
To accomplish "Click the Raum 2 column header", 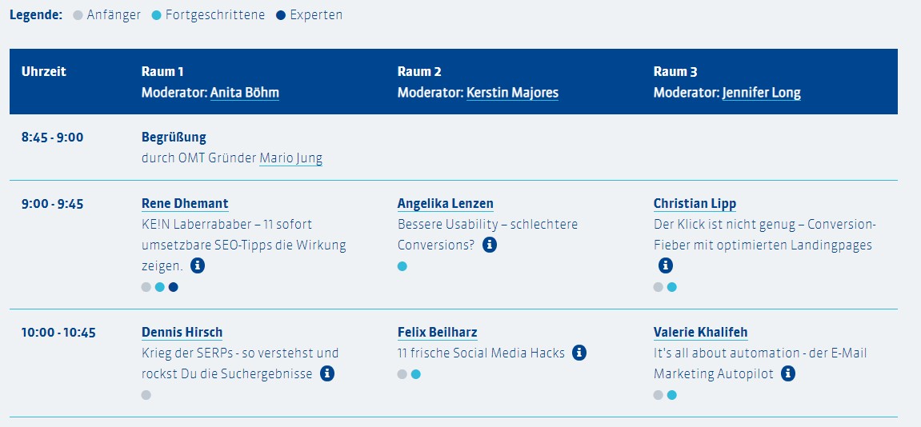I will pos(419,71).
